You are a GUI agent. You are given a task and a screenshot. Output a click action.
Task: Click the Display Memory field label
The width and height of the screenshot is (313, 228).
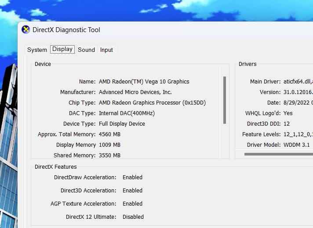[x=76, y=145]
